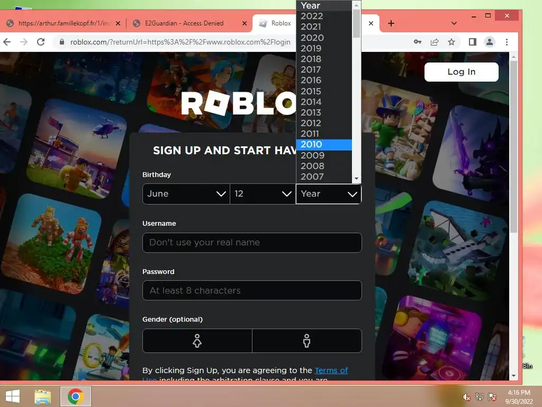
Task: Click the share page icon
Action: coord(435,42)
